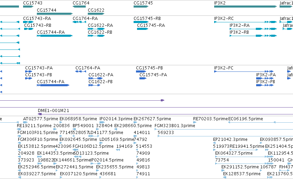Click the CG15745-RB transcript label
This screenshot has height=179, width=293.
pyautogui.click(x=147, y=19)
